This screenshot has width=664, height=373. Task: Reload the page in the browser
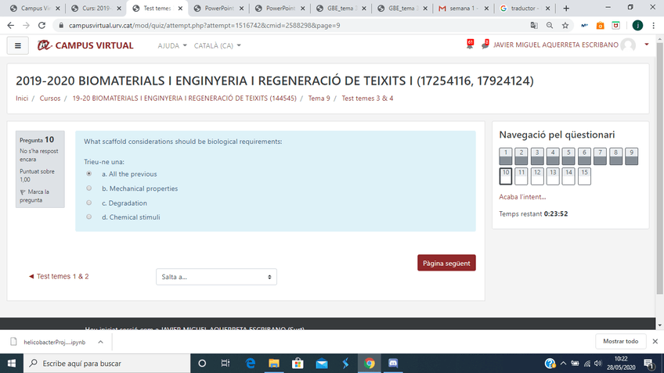coord(45,25)
